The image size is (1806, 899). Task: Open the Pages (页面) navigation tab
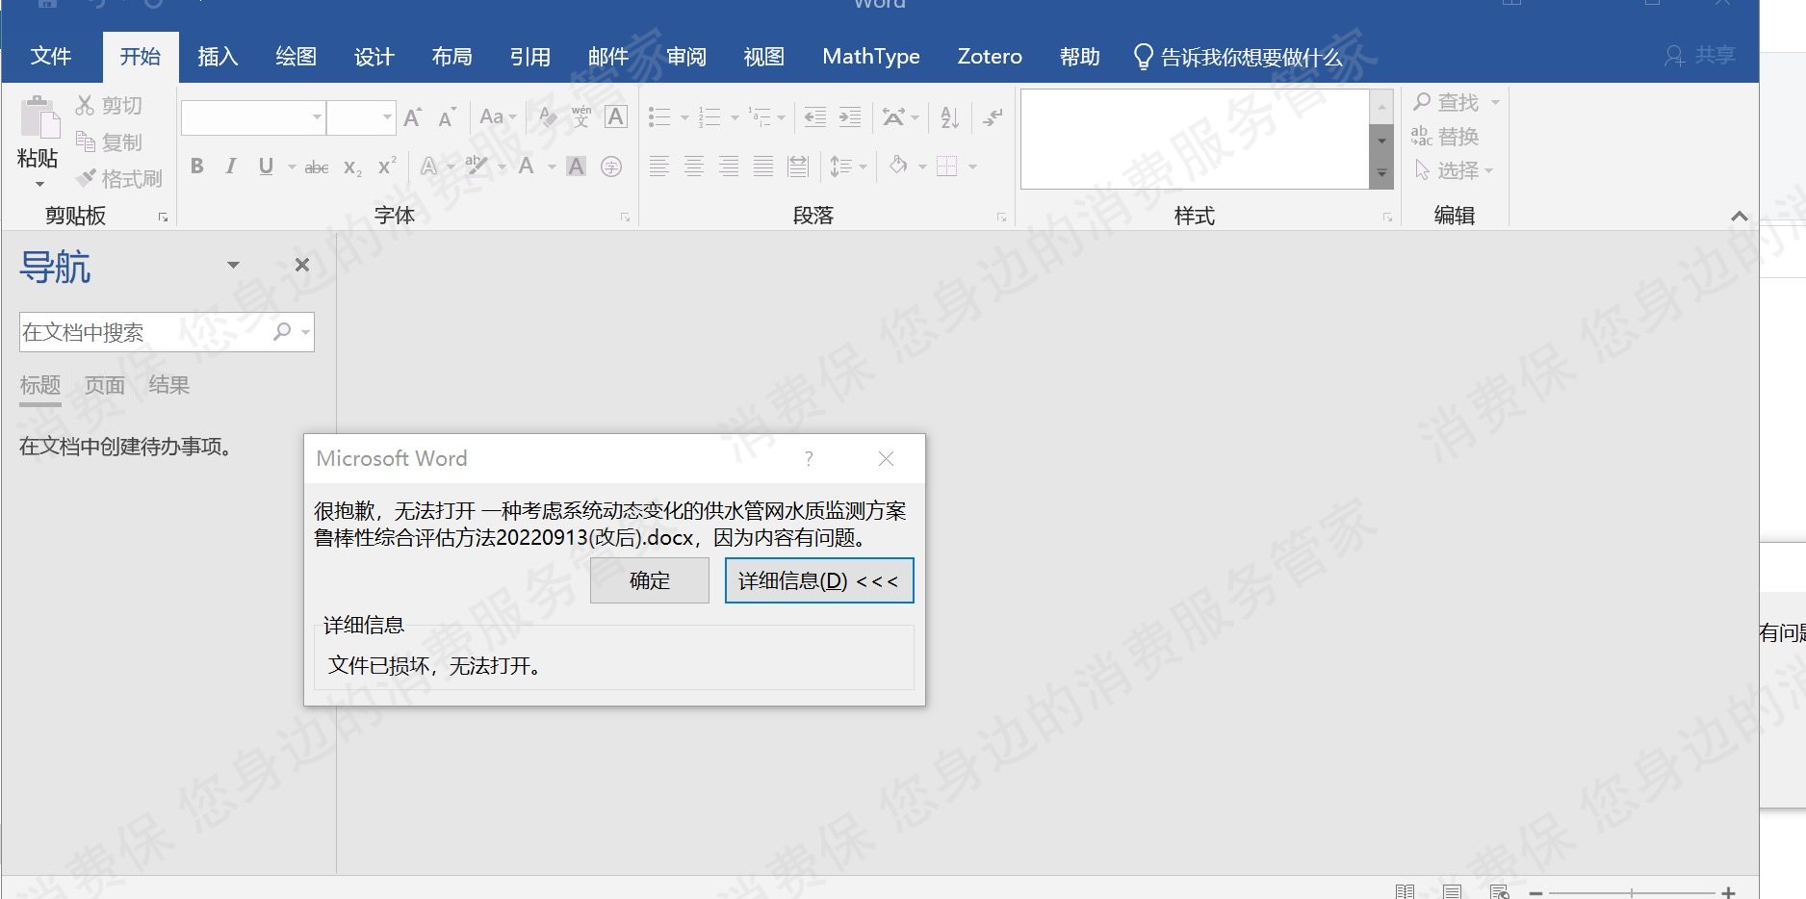(x=104, y=385)
